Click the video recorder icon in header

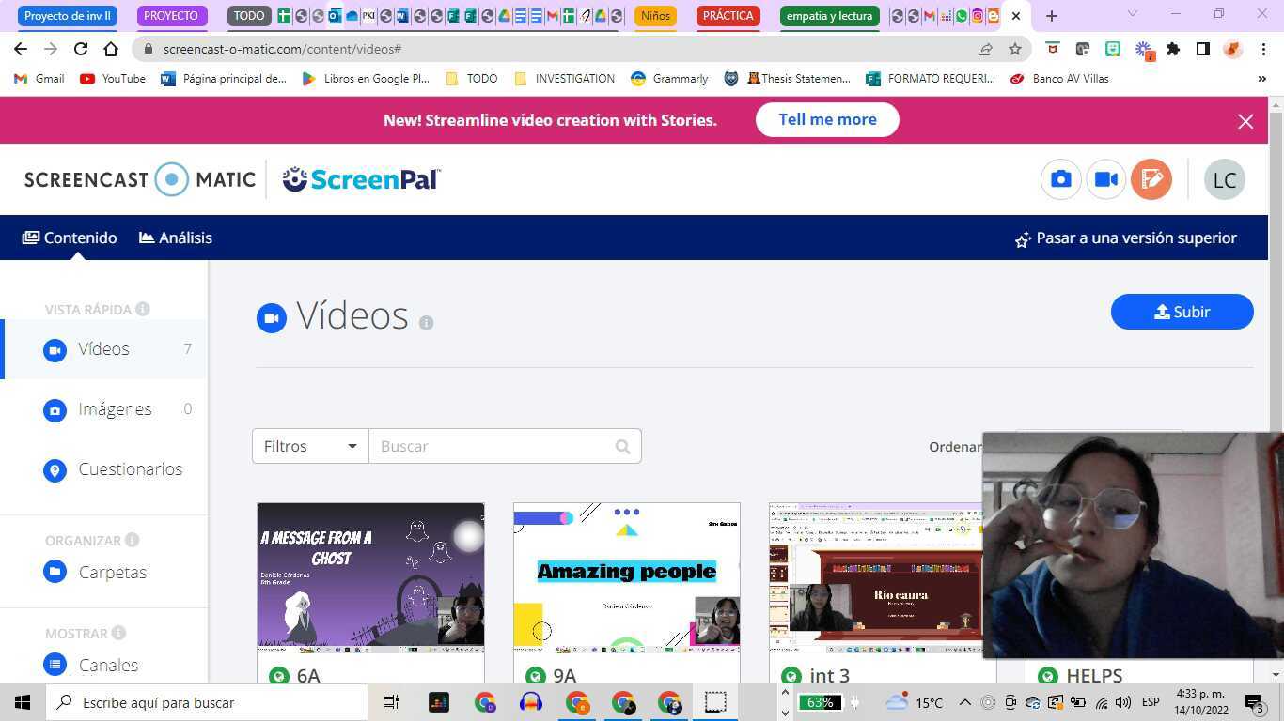[1105, 179]
